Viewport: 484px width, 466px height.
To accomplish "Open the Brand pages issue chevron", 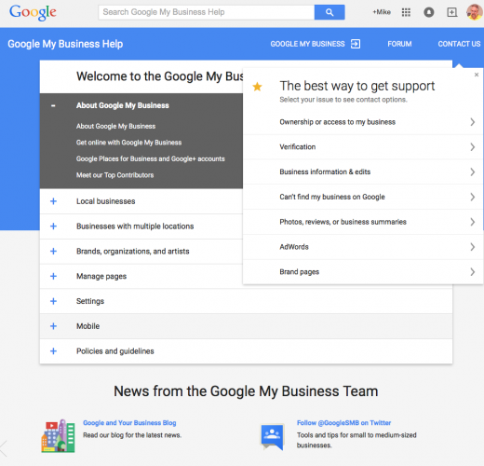I will tap(472, 272).
